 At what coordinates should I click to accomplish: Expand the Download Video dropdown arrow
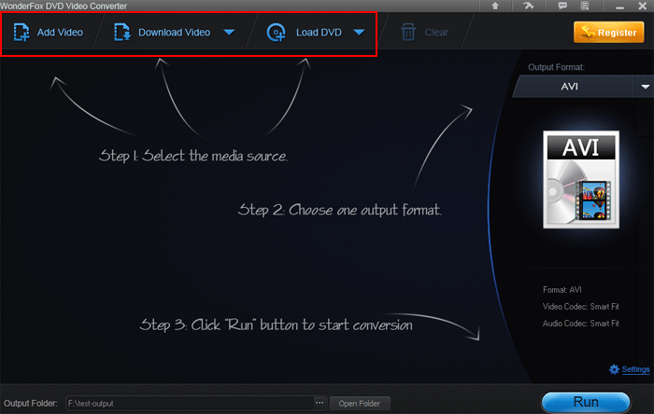click(x=229, y=32)
